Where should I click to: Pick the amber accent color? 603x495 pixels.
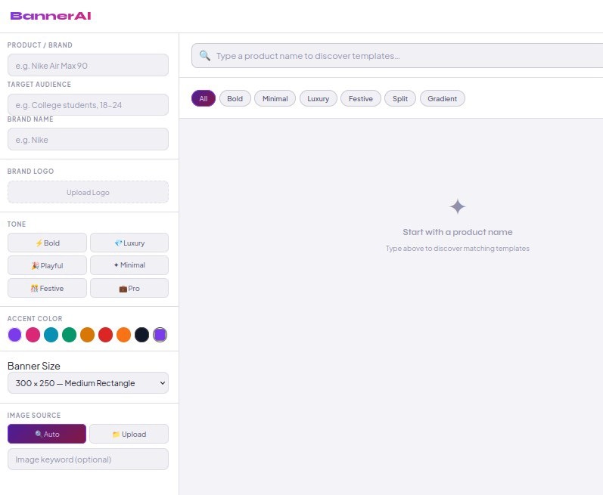tap(87, 335)
